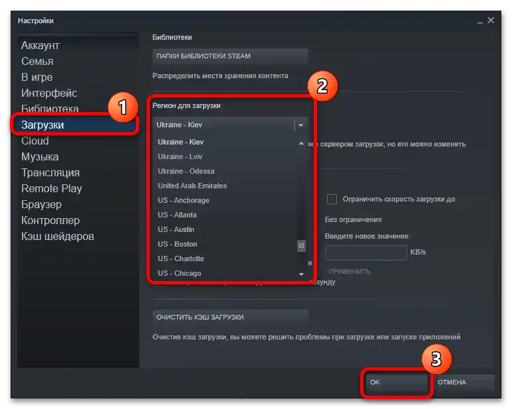Open the Интерфейс settings section

[49, 93]
